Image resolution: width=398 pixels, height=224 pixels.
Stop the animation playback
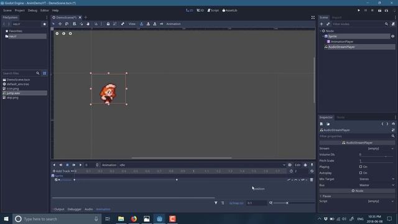tap(67, 165)
